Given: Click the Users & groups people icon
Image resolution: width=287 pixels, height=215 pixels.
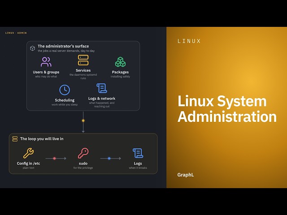Looking at the screenshot, I should [46, 62].
